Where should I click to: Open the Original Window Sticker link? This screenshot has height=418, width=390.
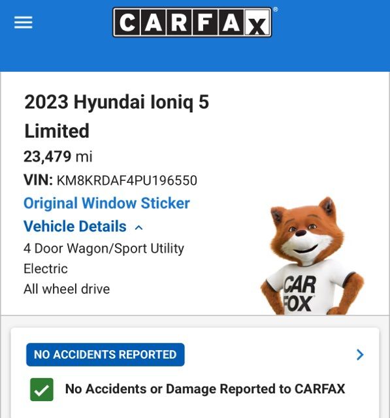[106, 203]
